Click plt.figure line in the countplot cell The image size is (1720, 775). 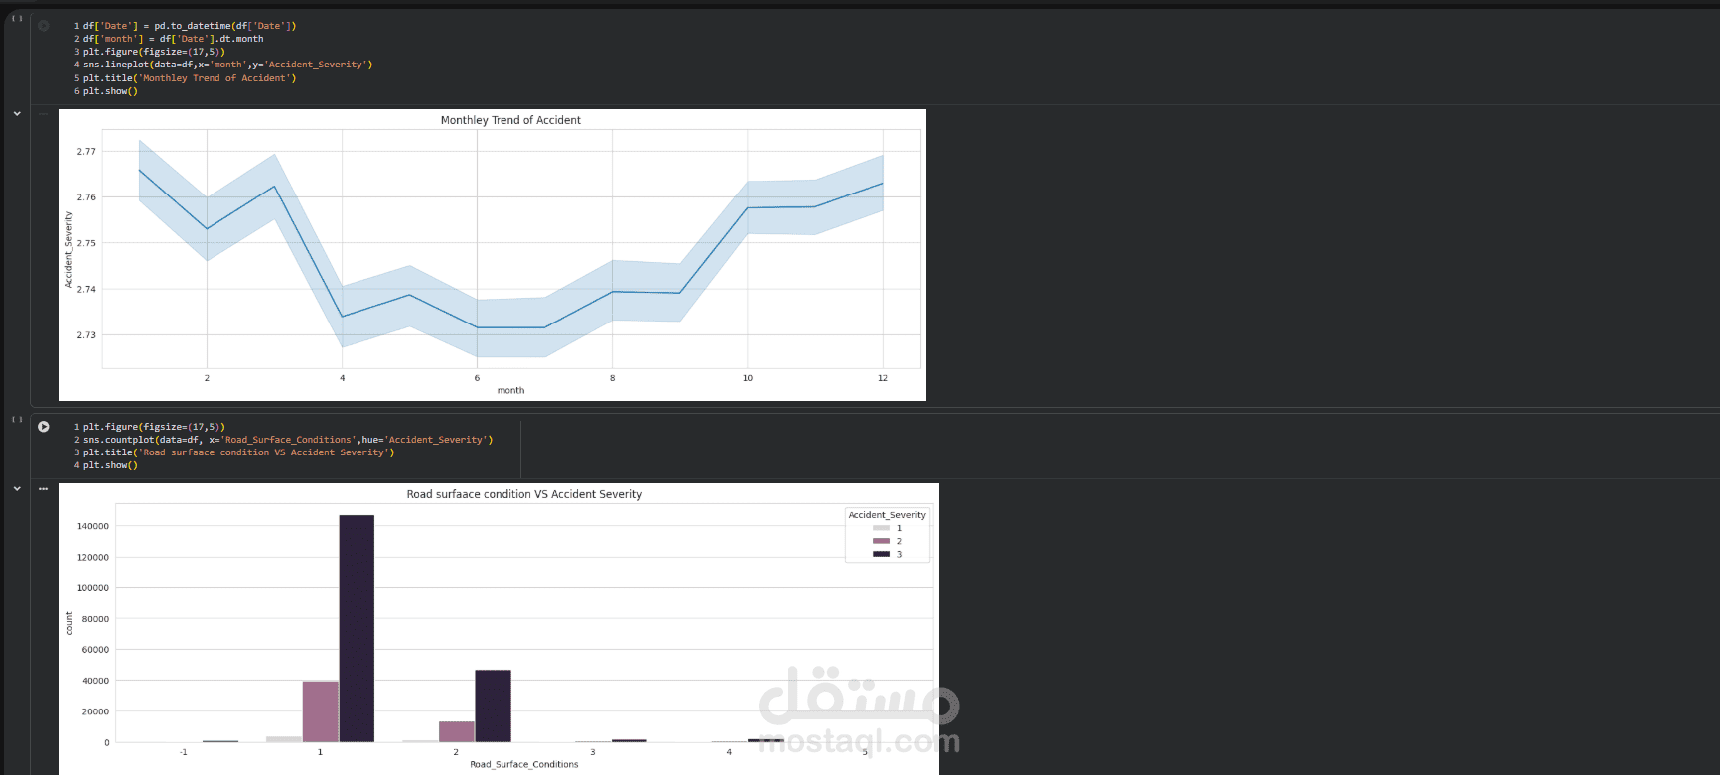(x=154, y=427)
